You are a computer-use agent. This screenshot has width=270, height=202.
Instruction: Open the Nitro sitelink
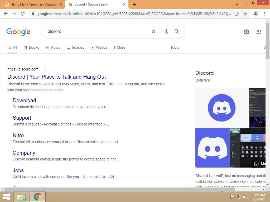[x=18, y=135]
